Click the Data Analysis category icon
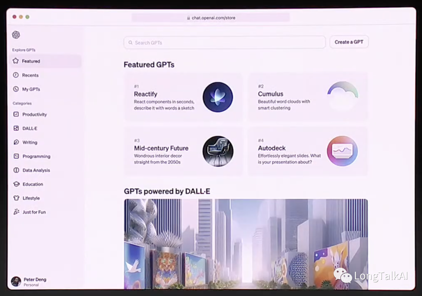This screenshot has height=296, width=422. [x=16, y=170]
